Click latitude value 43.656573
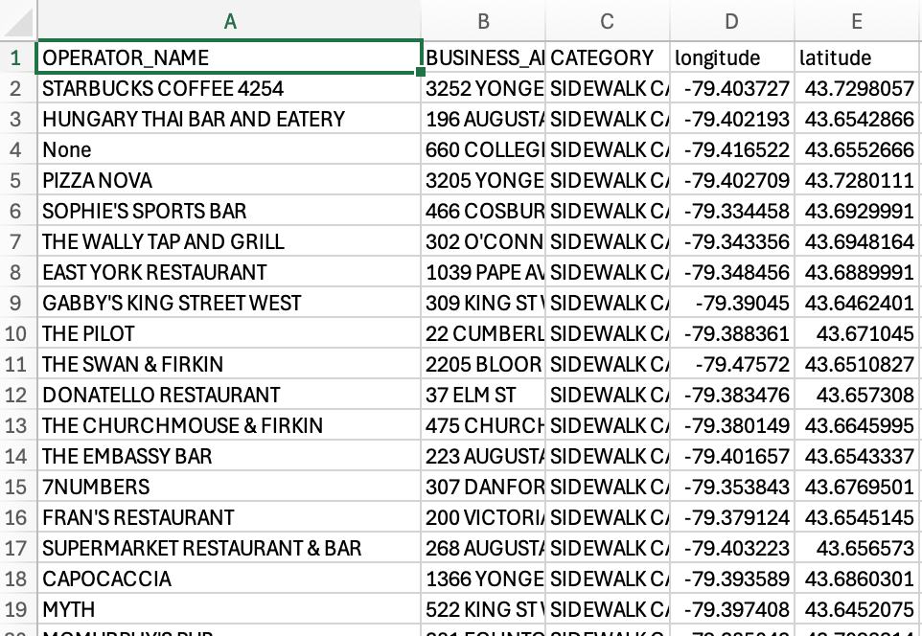The width and height of the screenshot is (922, 636). pyautogui.click(x=858, y=548)
